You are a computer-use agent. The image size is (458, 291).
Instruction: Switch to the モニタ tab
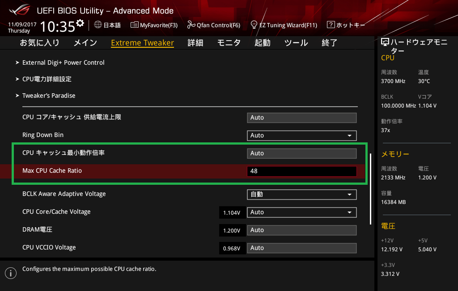(229, 43)
